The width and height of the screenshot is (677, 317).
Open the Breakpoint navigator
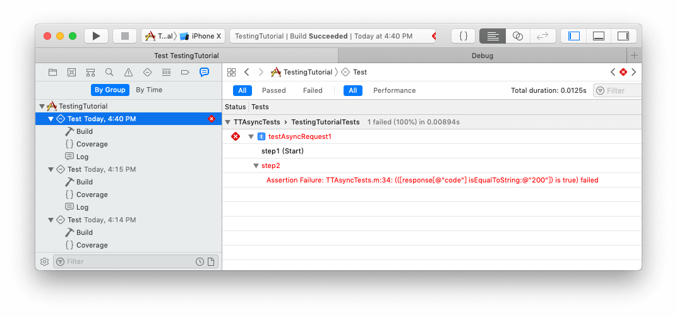185,73
